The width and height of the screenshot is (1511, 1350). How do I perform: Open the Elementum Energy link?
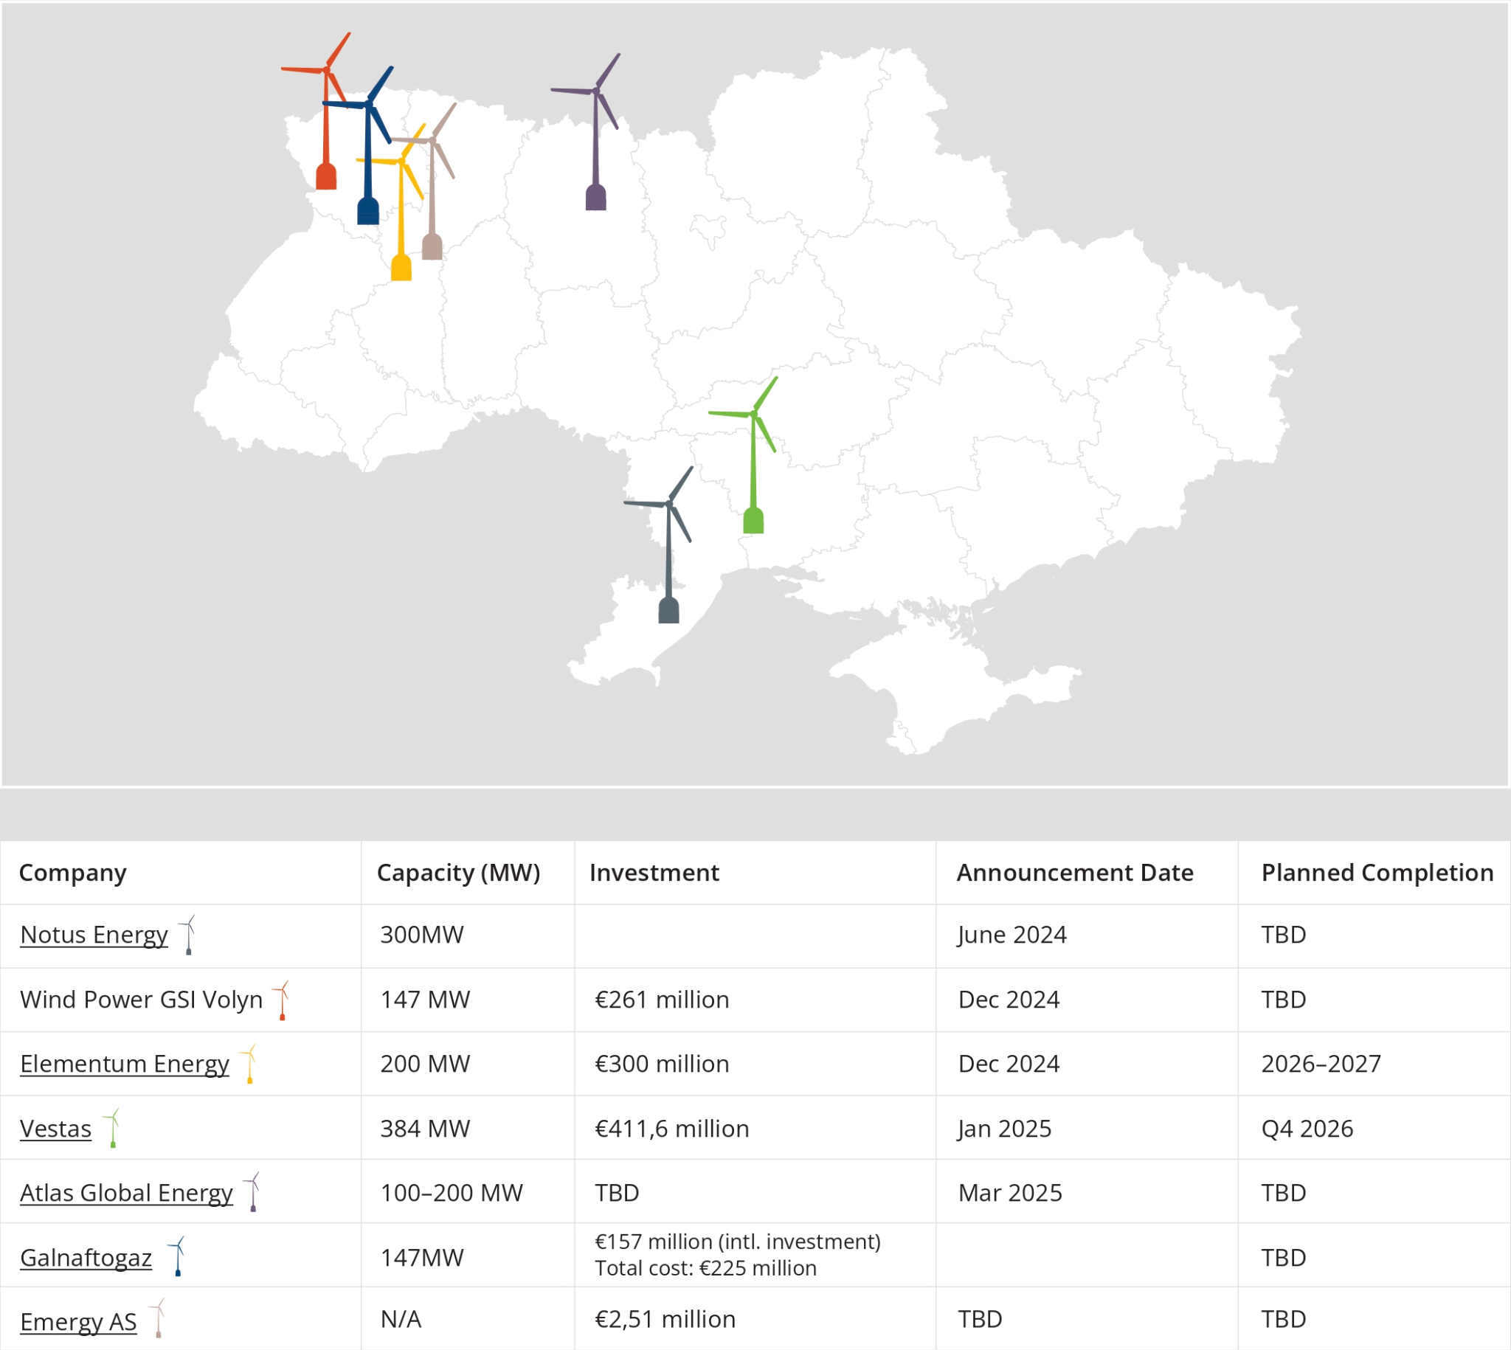click(125, 1064)
